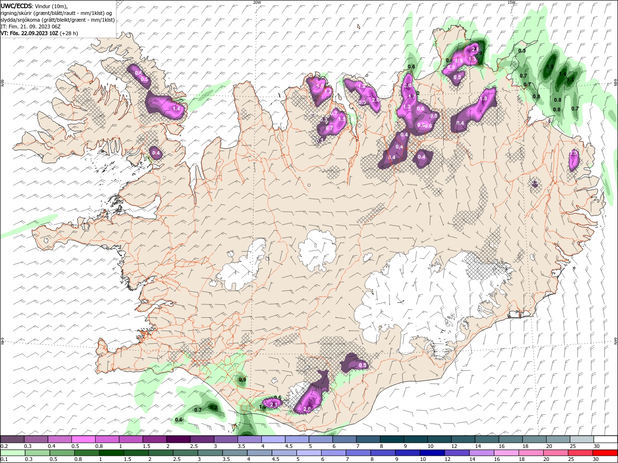Pick the 1.5 dark green rainfall swatch

[x=136, y=453]
